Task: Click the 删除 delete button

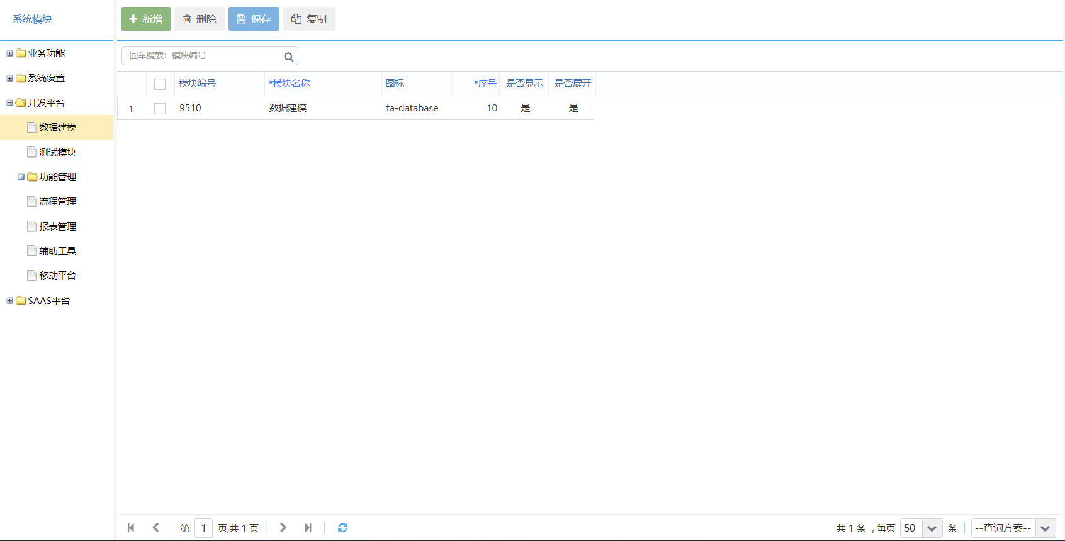Action: pos(200,19)
